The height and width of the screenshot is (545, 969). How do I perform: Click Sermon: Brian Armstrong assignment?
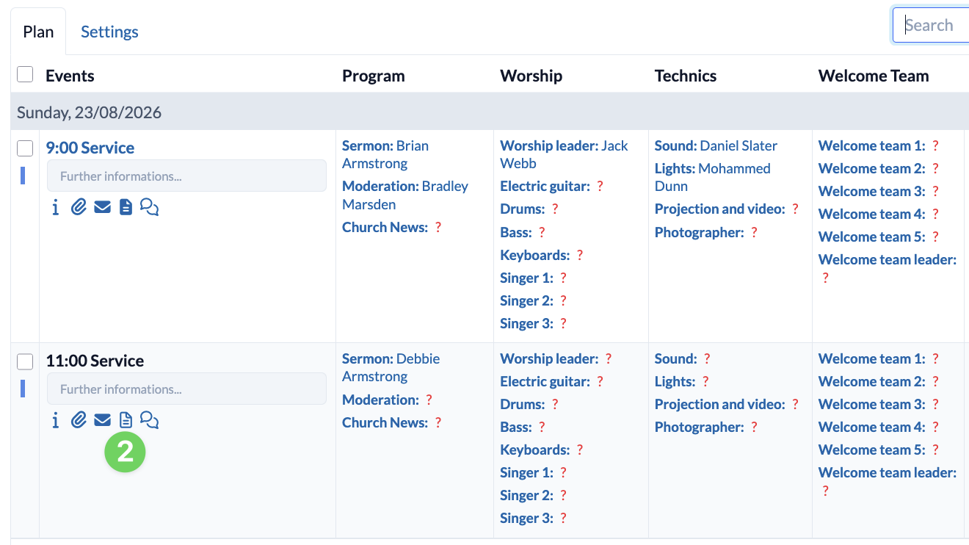click(385, 154)
